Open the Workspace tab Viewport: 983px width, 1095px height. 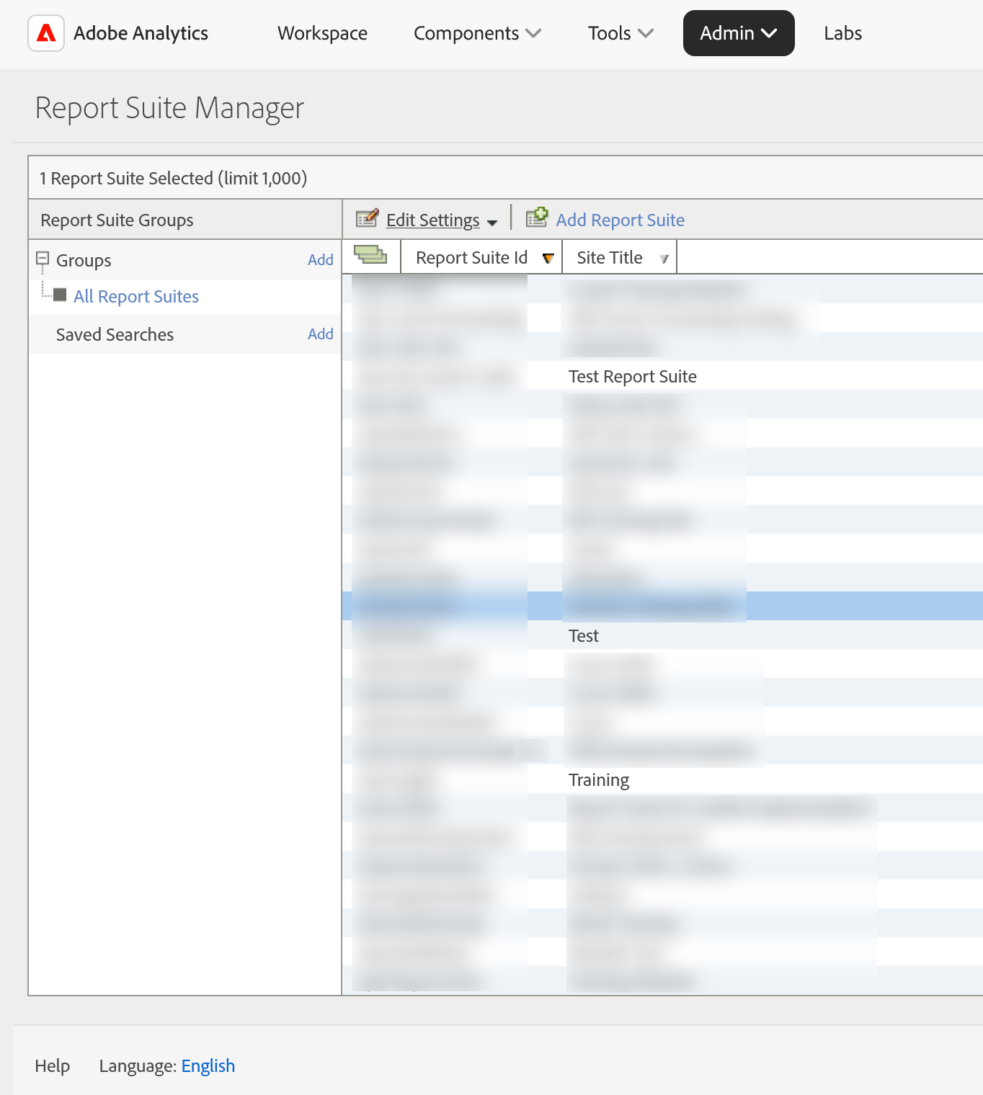pyautogui.click(x=322, y=33)
